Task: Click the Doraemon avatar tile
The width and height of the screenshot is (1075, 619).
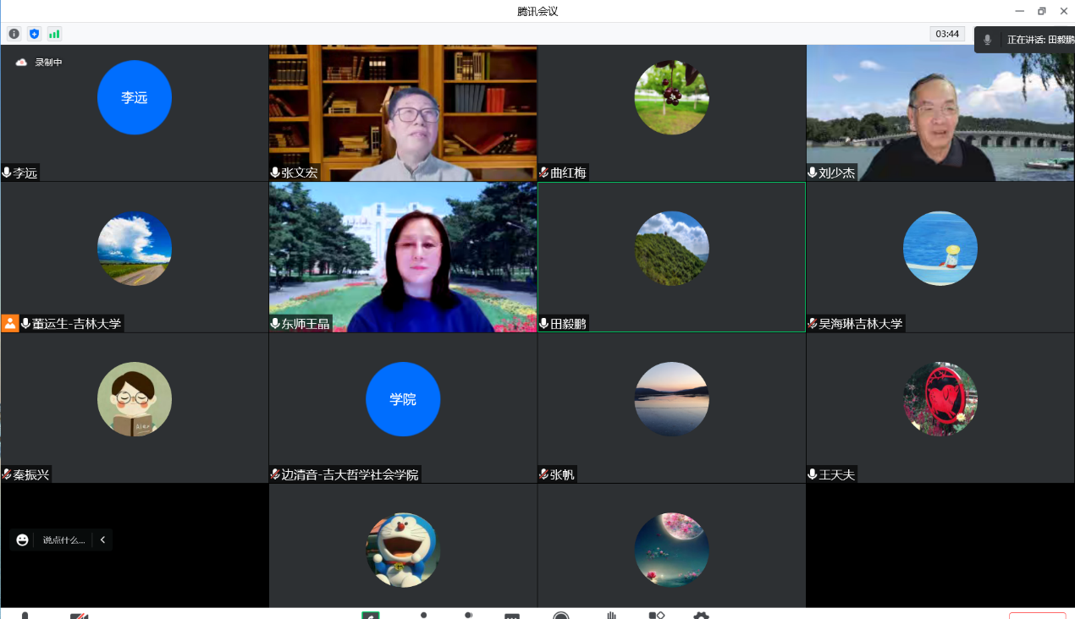Action: click(x=403, y=550)
